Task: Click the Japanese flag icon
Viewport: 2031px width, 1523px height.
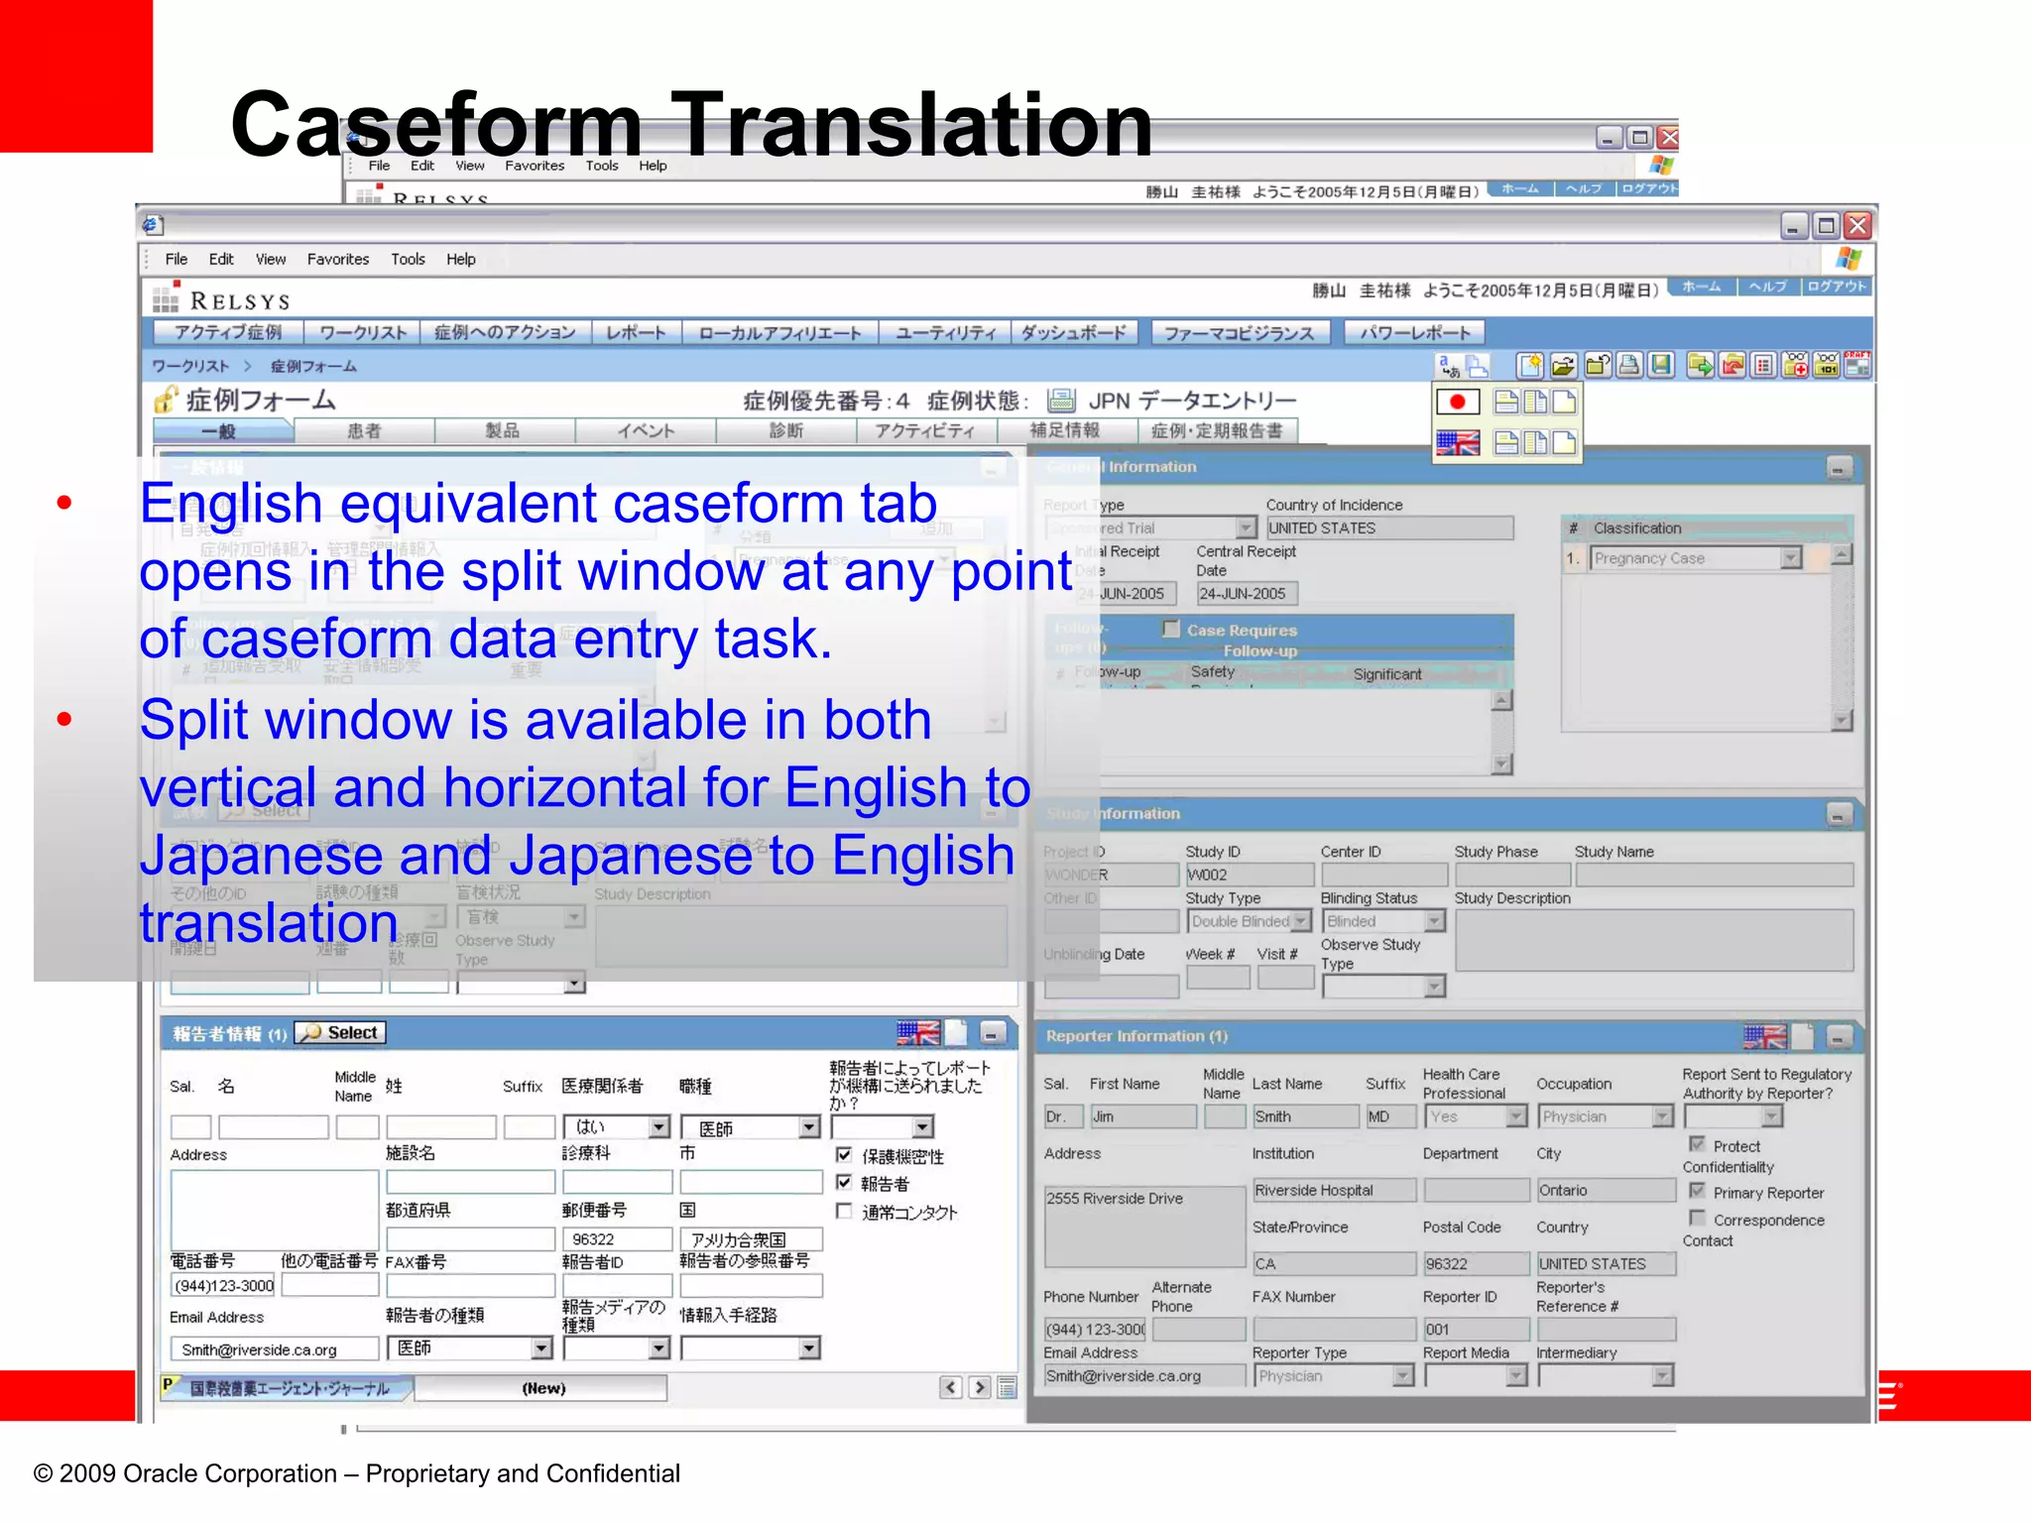Action: pyautogui.click(x=1457, y=402)
